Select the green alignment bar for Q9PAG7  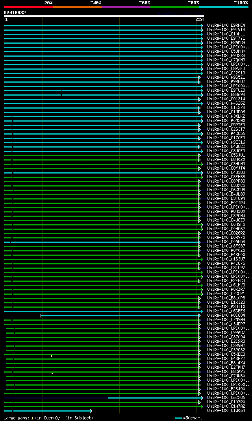click(103, 333)
